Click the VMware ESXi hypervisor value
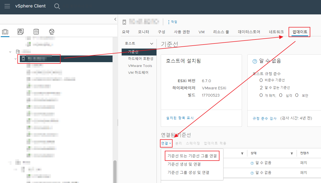This screenshot has height=183, width=321. click(214, 88)
